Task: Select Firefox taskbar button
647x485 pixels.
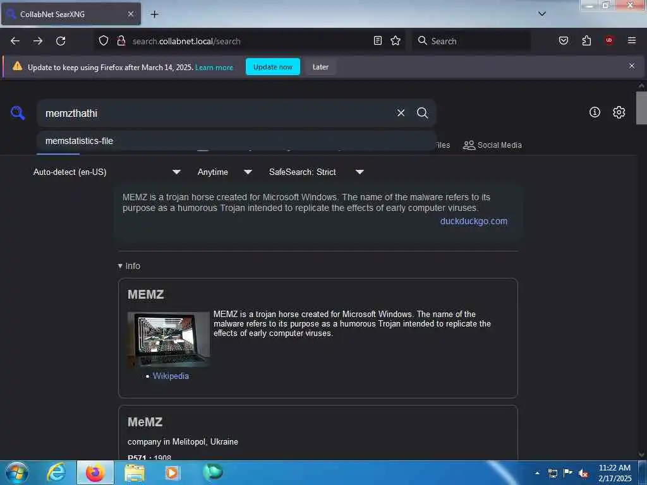Action: click(95, 472)
